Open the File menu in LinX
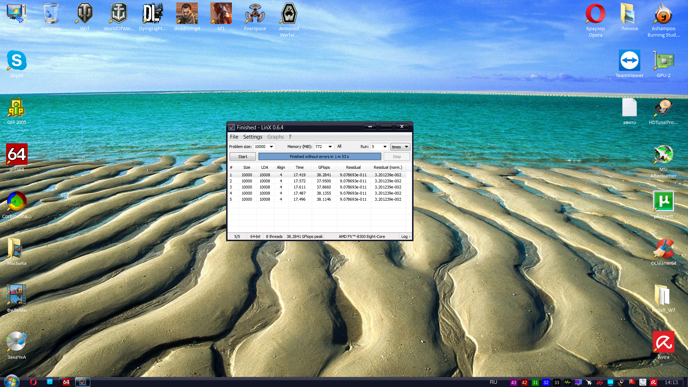The height and width of the screenshot is (387, 688). (x=234, y=137)
